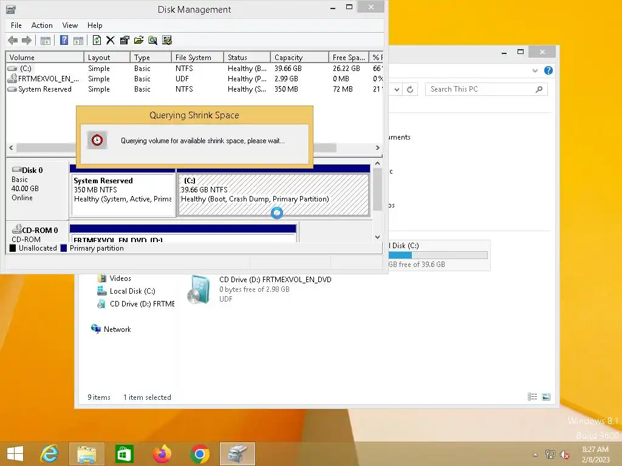
Task: Click the settings view toolbar icon
Action: [167, 40]
